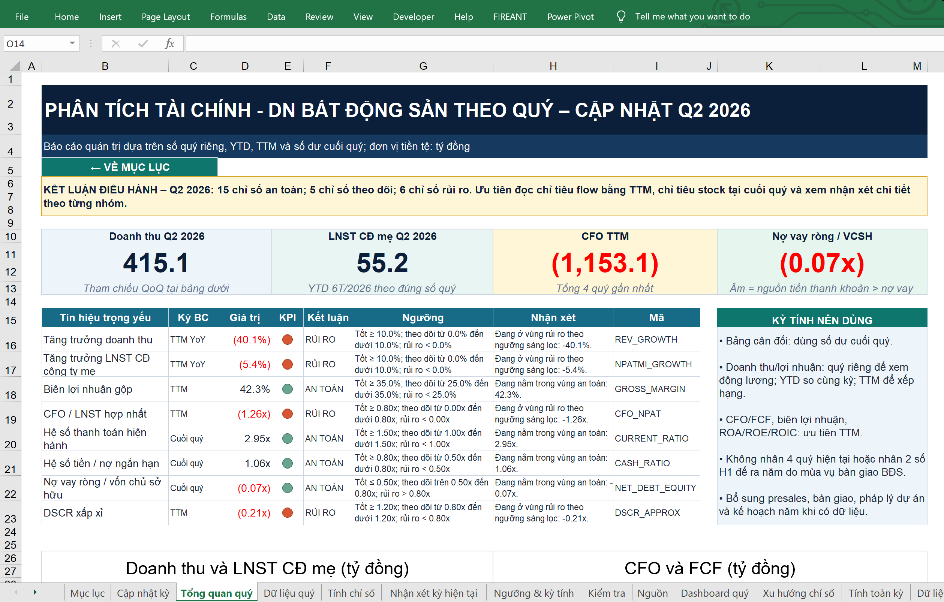Click the green KPI dot for Biên lợi nhuận gộp
This screenshot has width=944, height=602.
pos(287,389)
